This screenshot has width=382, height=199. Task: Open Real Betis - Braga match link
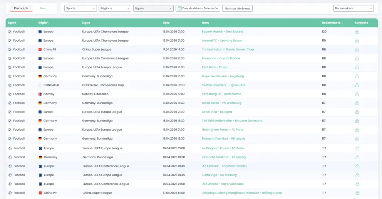[214, 67]
